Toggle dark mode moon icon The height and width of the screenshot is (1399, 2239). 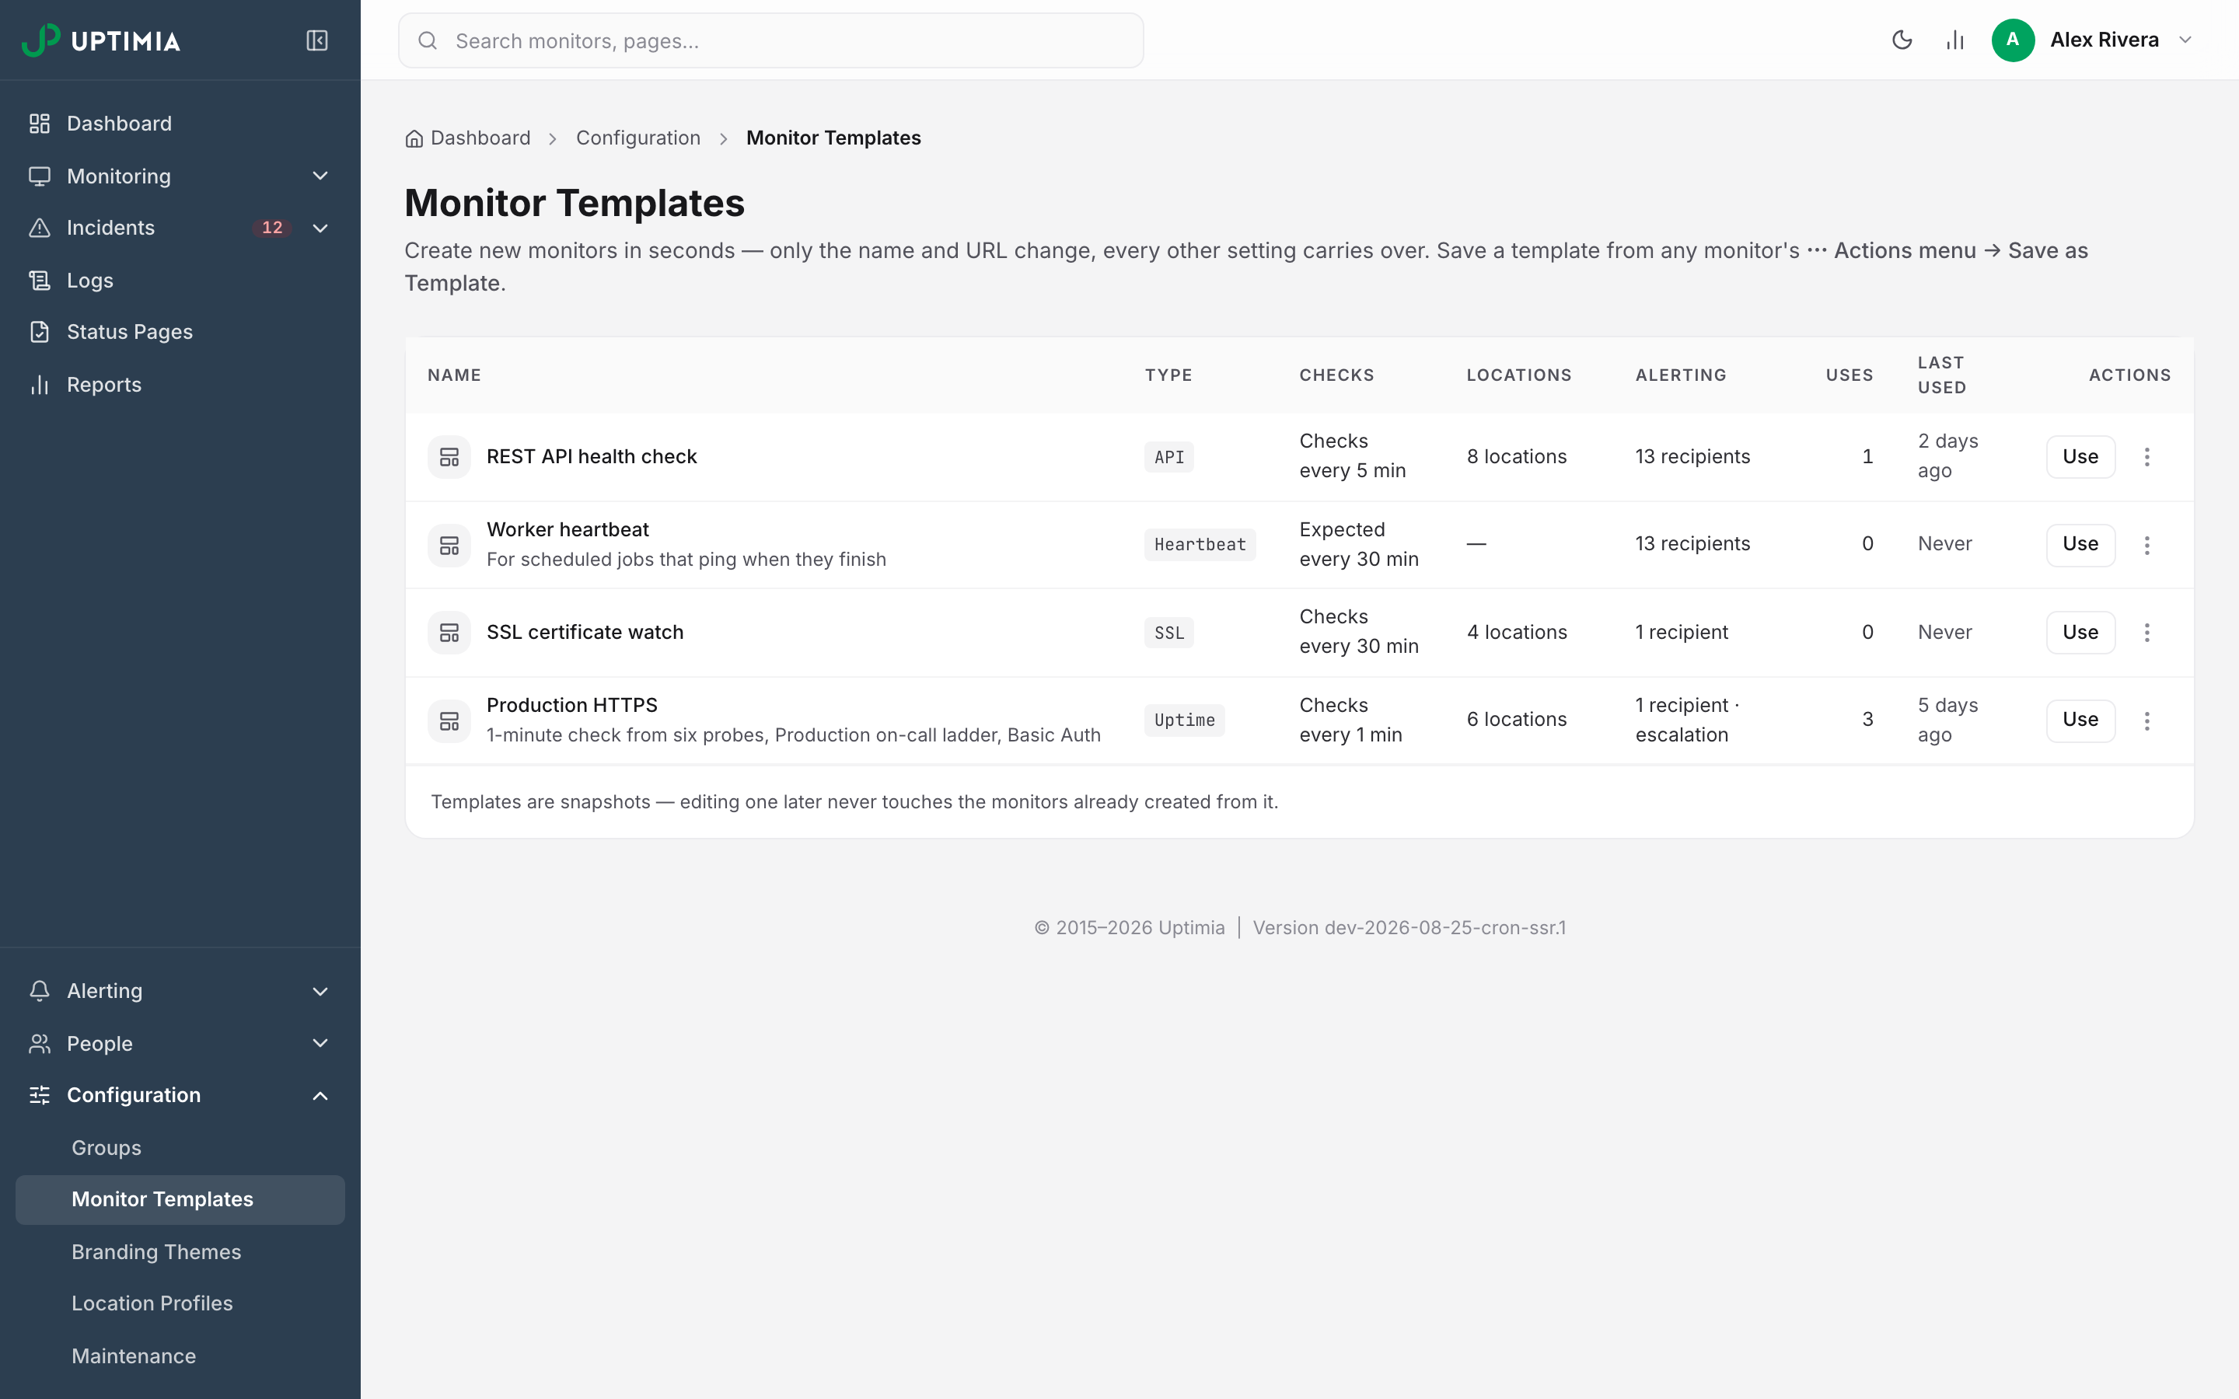(x=1902, y=40)
